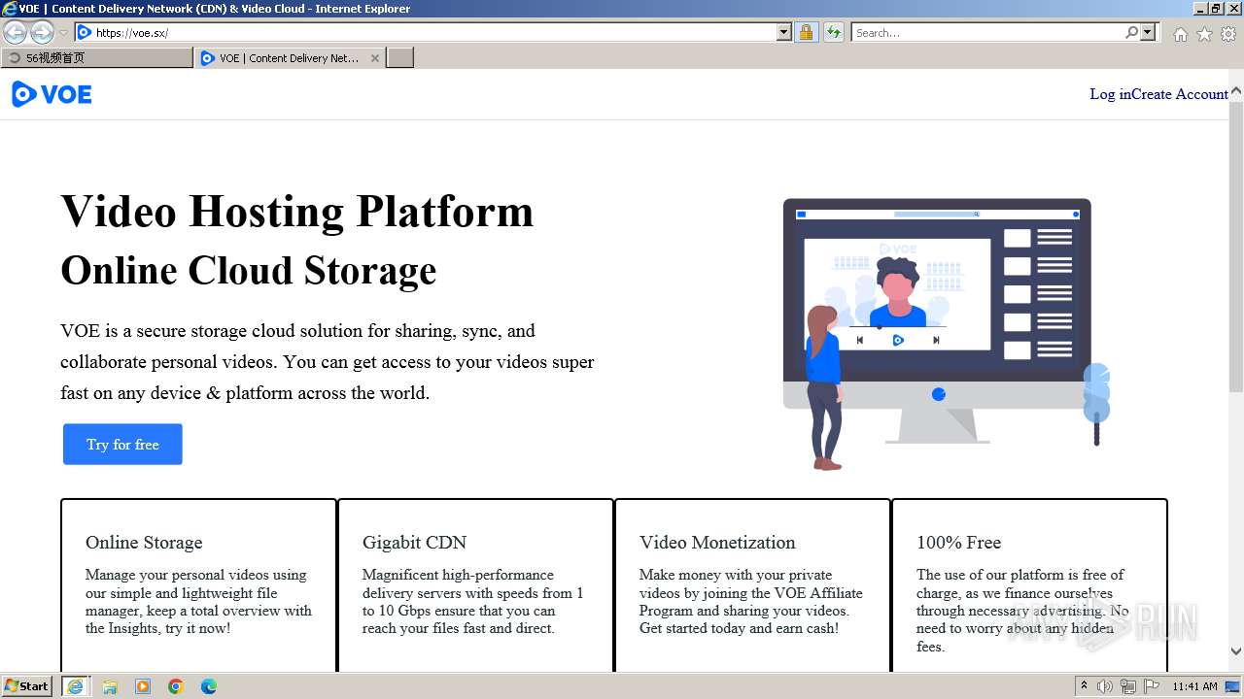The width and height of the screenshot is (1244, 699).
Task: Expand the search provider dropdown
Action: click(1148, 33)
